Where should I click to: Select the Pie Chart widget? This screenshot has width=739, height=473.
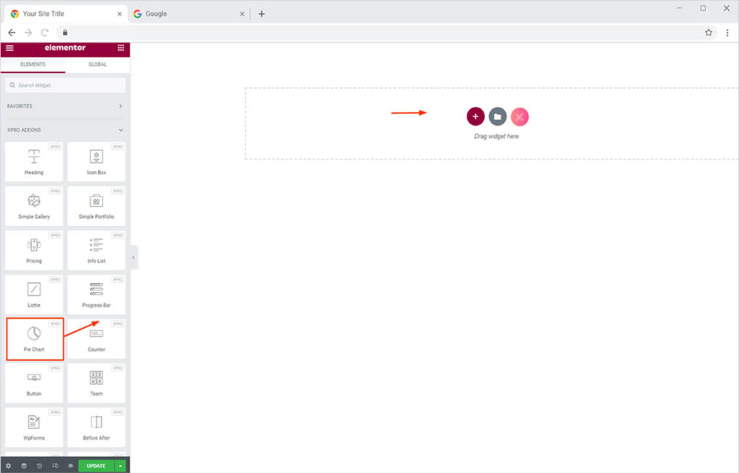coord(34,339)
